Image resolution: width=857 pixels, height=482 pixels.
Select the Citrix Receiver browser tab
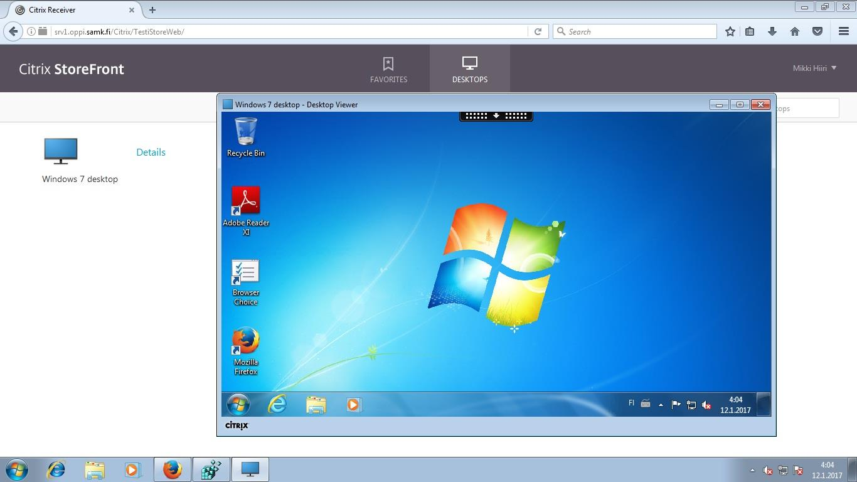pyautogui.click(x=74, y=10)
